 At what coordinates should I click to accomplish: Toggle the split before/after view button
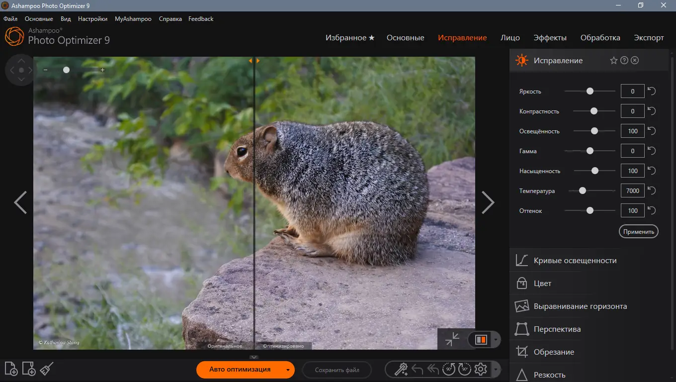(x=481, y=340)
